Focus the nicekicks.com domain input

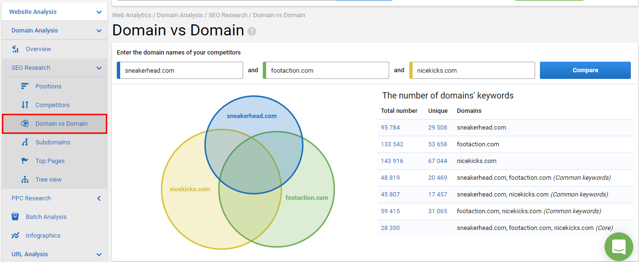(472, 70)
